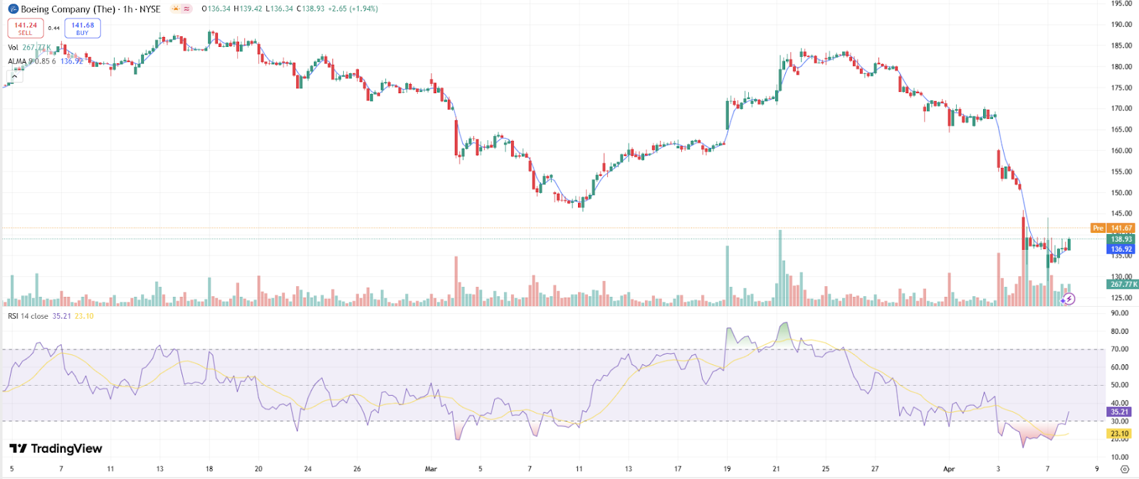
Task: Click the purple lightning latest-bar icon
Action: [1068, 299]
